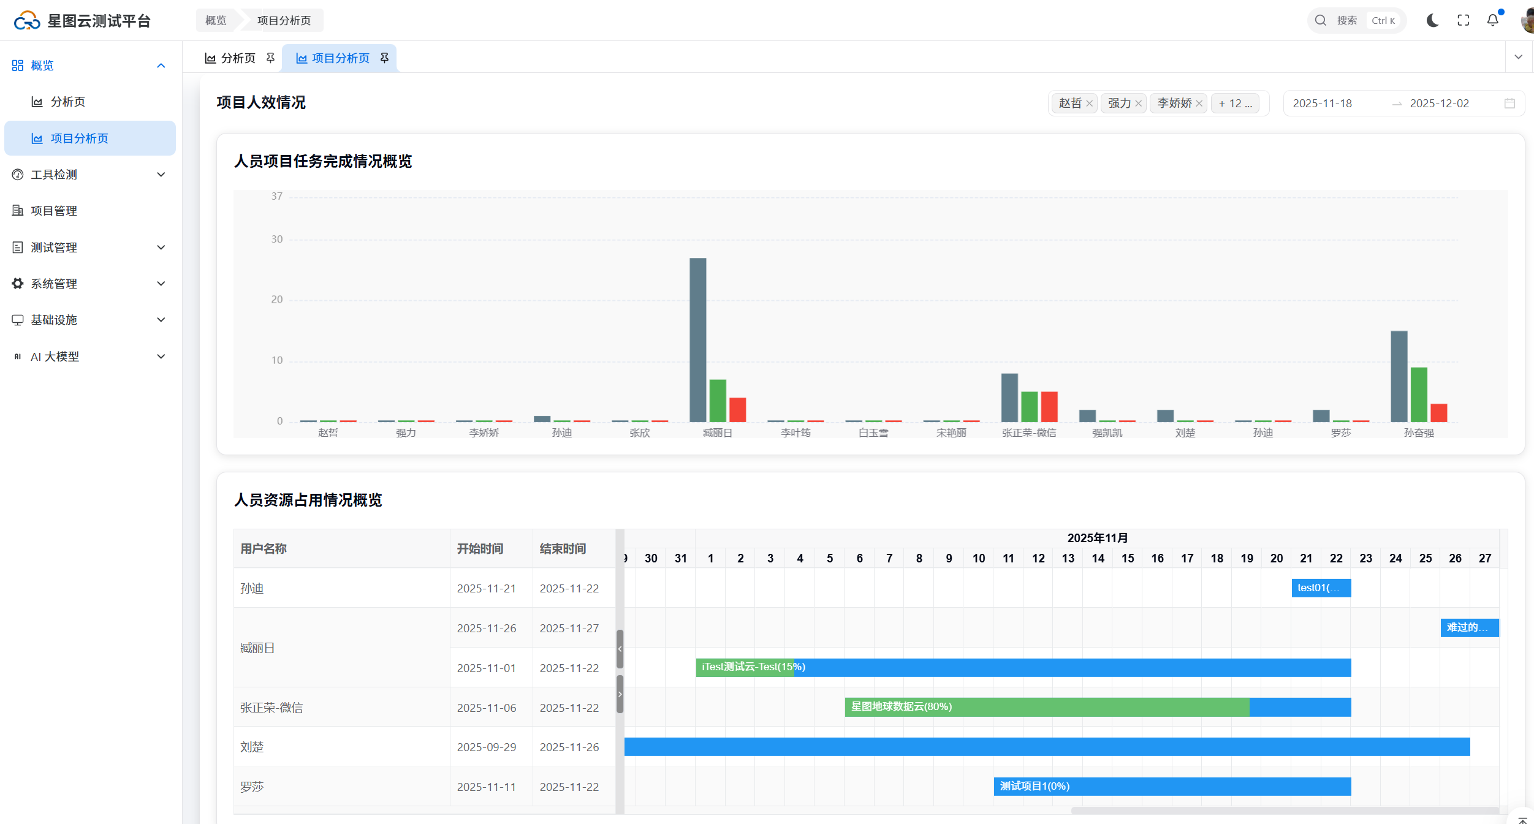
Task: Show the + 12 more selected users
Action: 1235,104
